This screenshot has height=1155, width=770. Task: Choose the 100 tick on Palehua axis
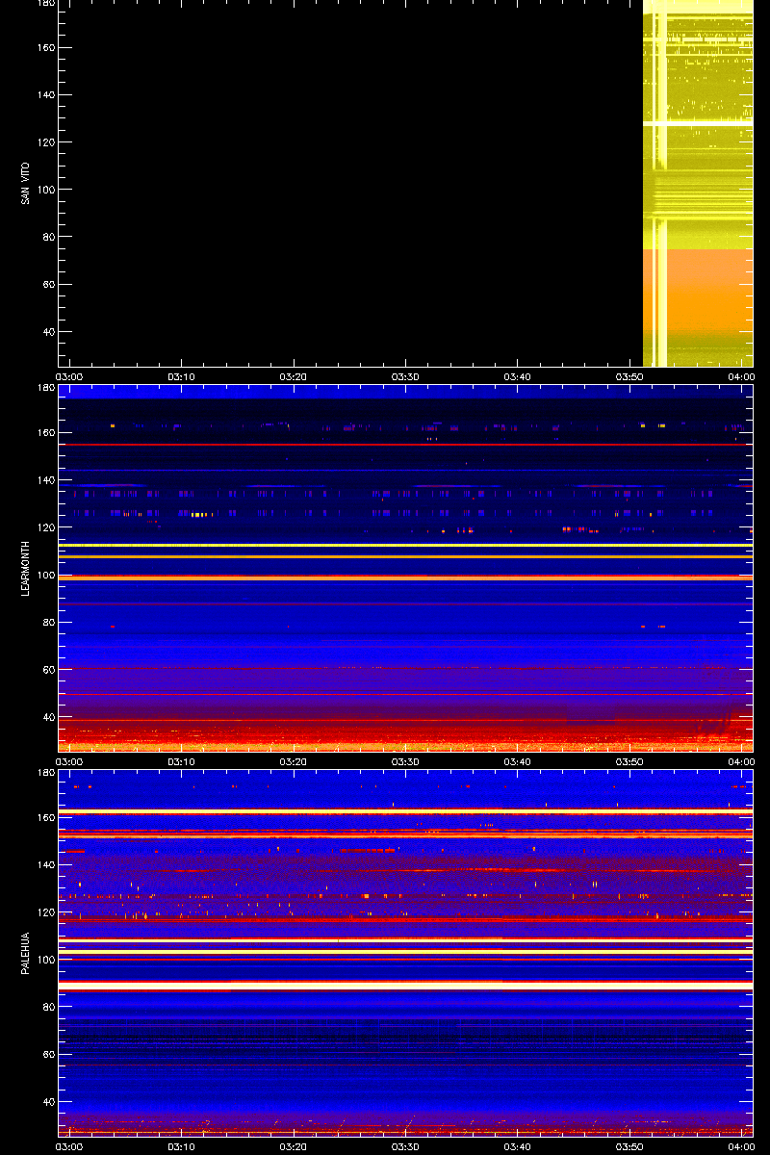(x=45, y=960)
